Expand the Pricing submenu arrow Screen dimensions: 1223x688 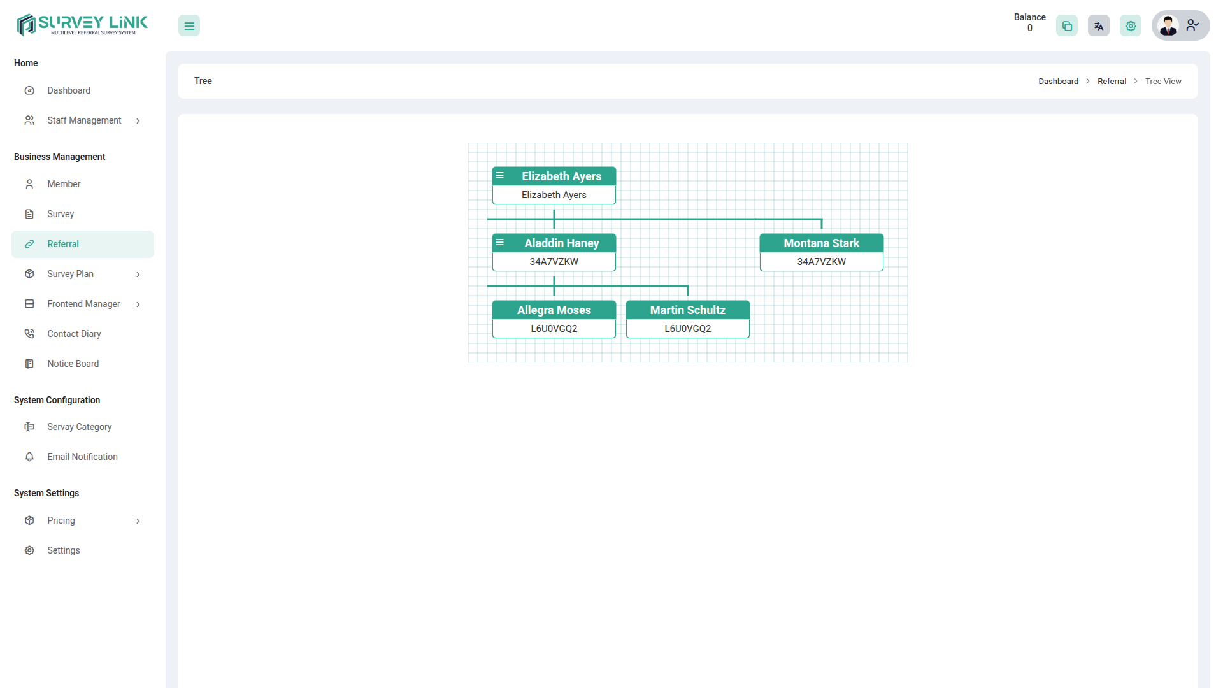tap(138, 521)
